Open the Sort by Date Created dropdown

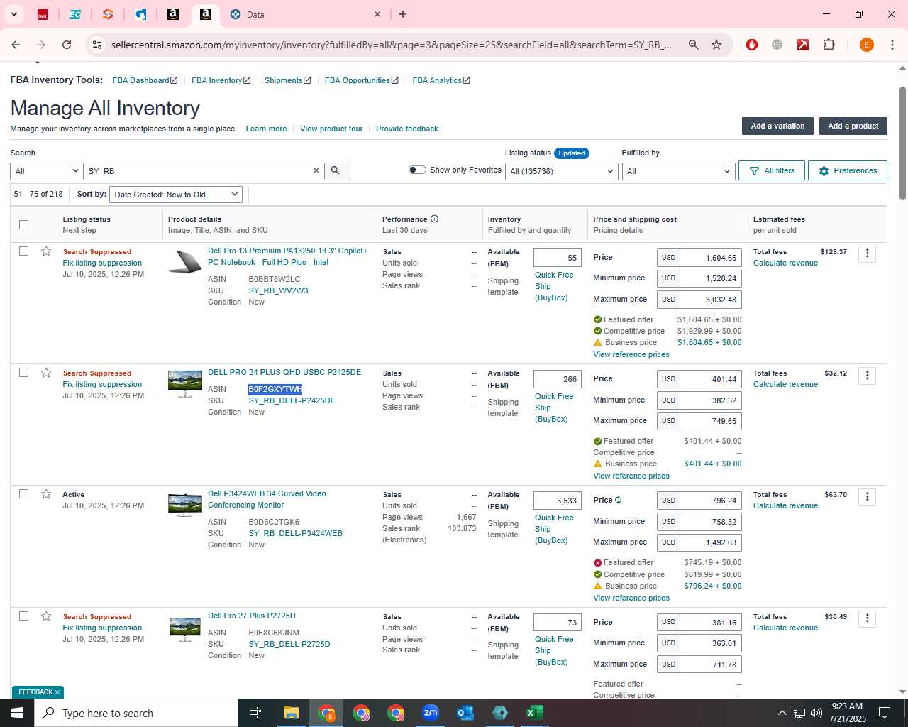click(176, 195)
